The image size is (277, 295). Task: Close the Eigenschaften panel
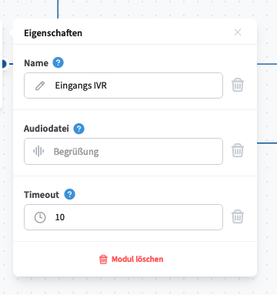(x=238, y=32)
